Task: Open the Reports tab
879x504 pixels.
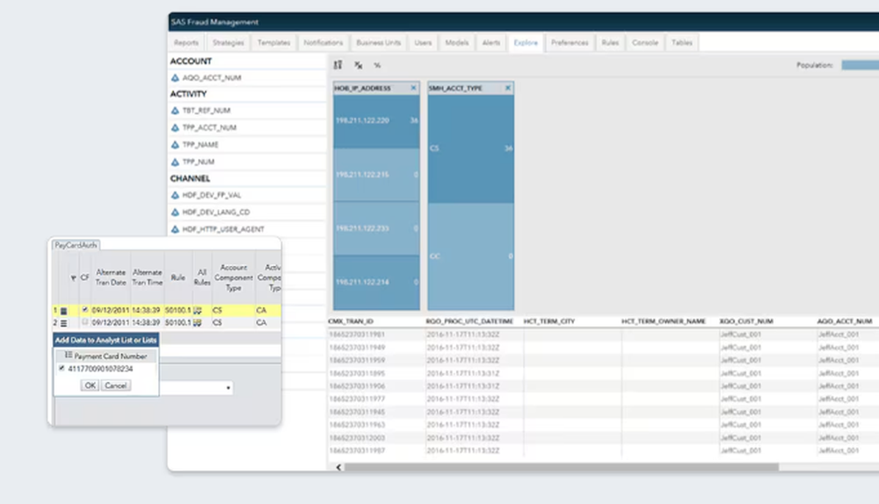Action: [186, 42]
